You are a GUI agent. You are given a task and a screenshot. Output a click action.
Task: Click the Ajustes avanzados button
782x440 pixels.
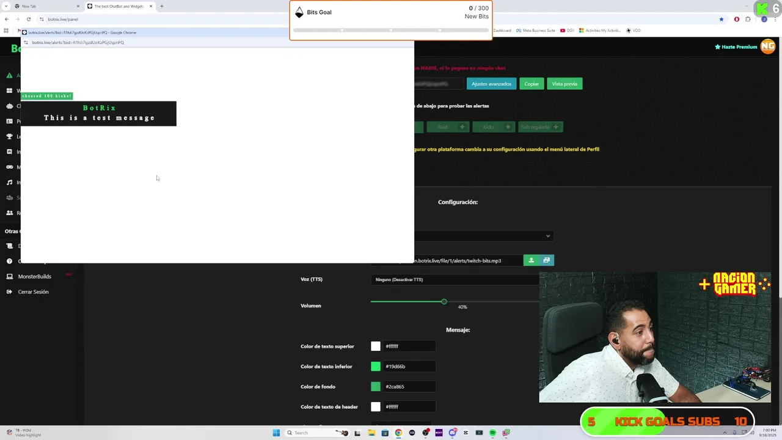(491, 84)
